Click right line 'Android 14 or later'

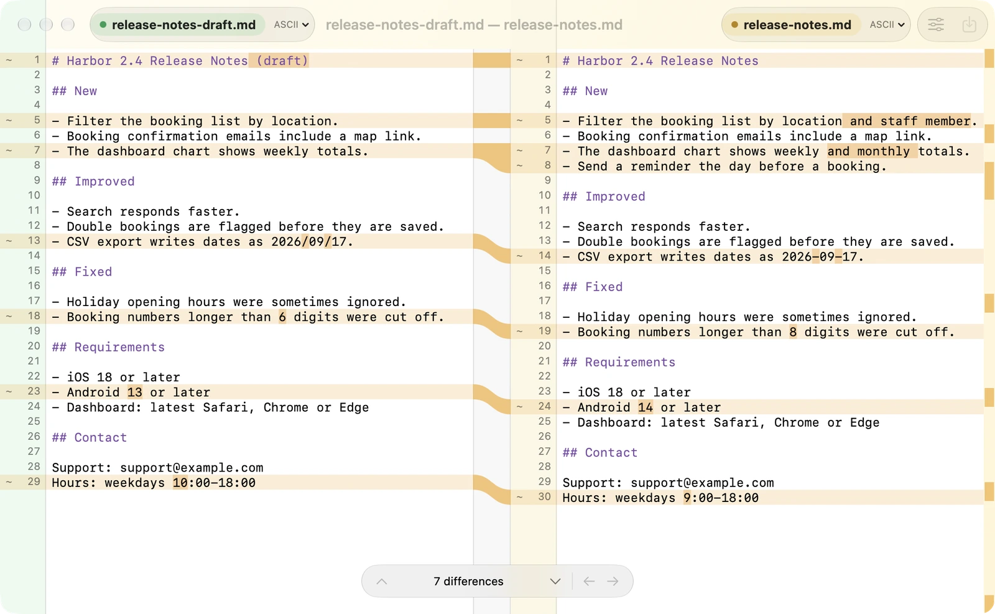642,407
